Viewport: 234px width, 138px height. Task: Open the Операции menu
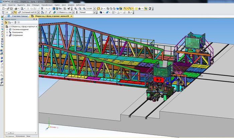(36, 5)
